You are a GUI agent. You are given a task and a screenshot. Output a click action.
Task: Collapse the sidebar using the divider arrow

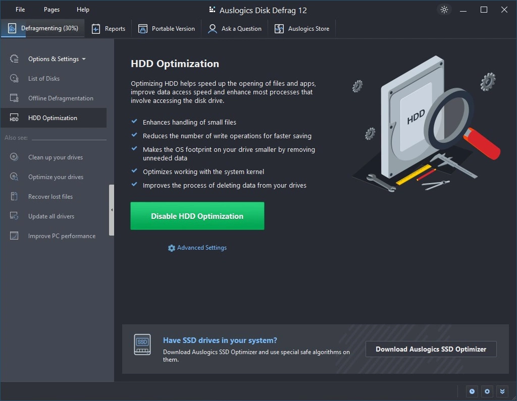coord(112,210)
